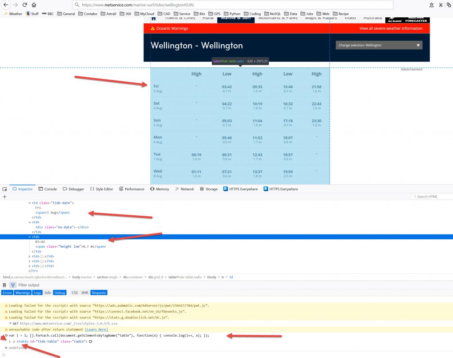Viewport: 453px width, 358px height.
Task: Open the Change selection: Wellington dropdown
Action: pyautogui.click(x=379, y=45)
